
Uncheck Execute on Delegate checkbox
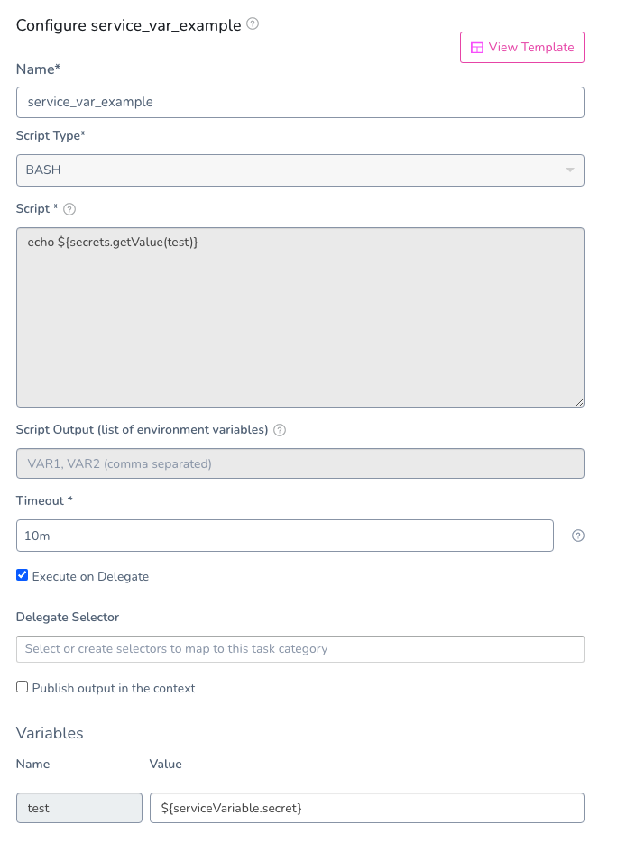tap(22, 575)
